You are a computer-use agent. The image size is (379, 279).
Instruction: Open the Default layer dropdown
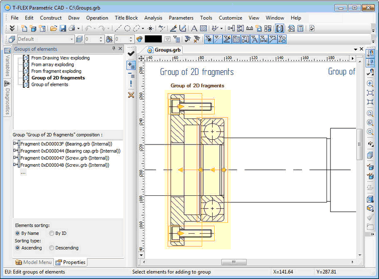click(72, 39)
